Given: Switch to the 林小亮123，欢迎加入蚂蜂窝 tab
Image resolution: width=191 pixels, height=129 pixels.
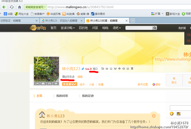Looking at the screenshot, I should coord(61,20).
